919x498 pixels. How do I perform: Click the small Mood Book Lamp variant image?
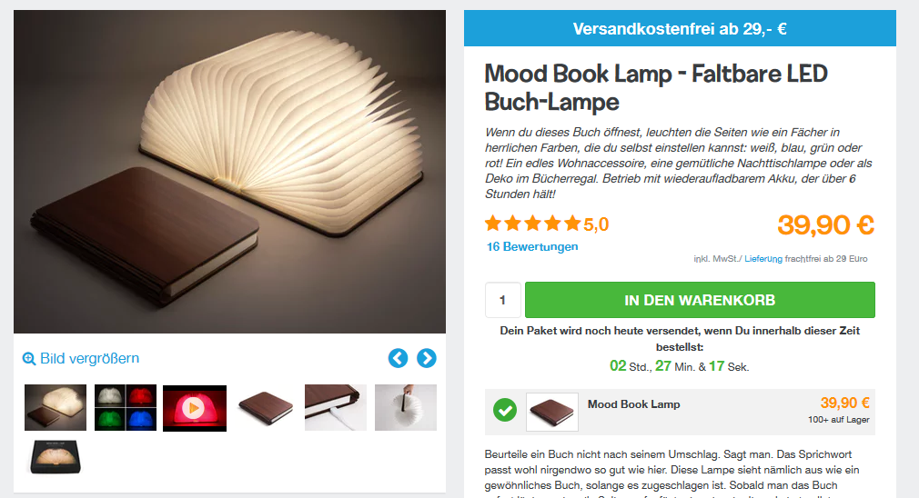[x=552, y=412]
